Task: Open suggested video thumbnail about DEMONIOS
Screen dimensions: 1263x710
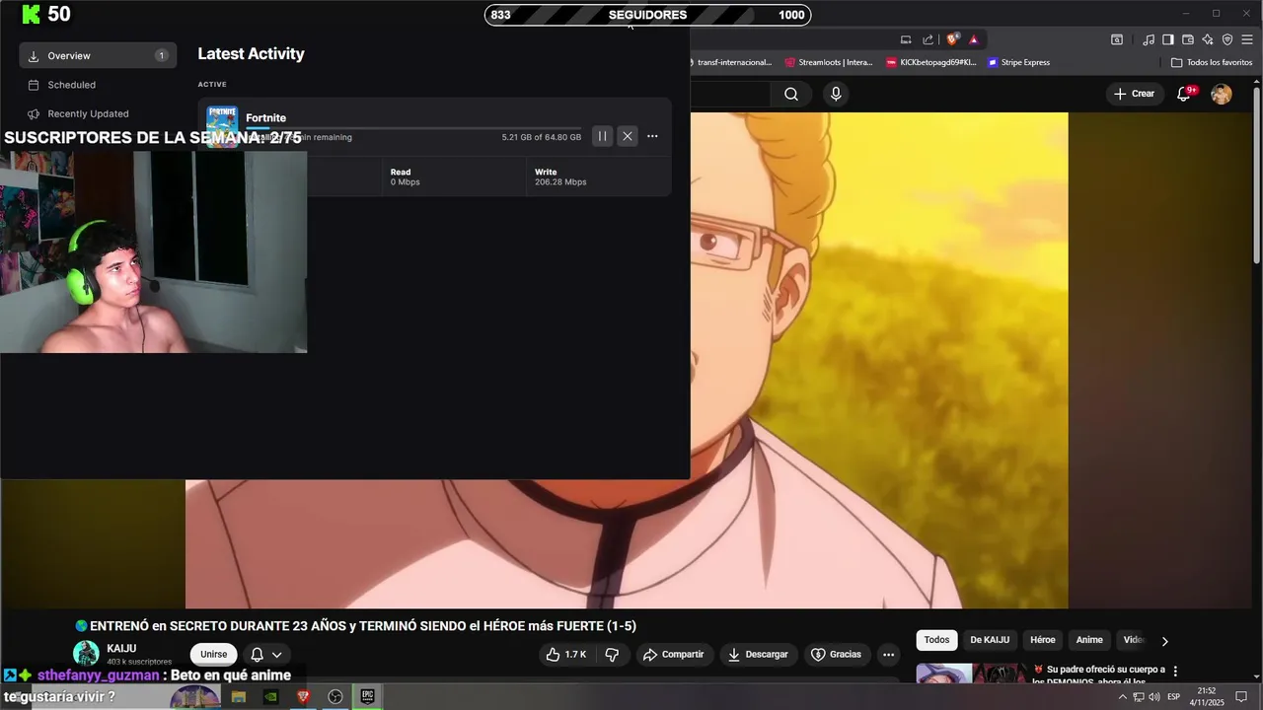Action: click(x=971, y=673)
